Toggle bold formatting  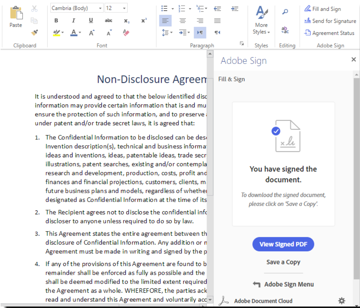(56, 20)
